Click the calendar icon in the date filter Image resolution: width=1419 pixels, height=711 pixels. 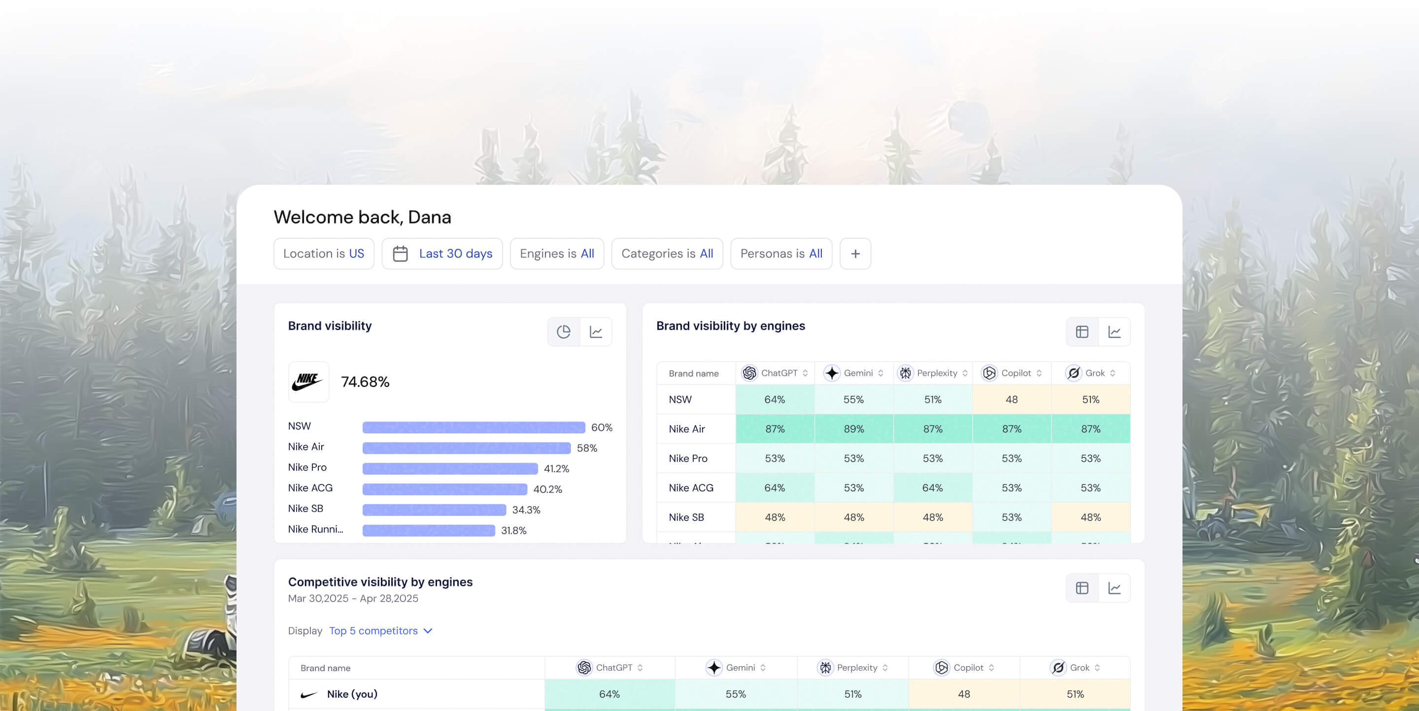(401, 254)
